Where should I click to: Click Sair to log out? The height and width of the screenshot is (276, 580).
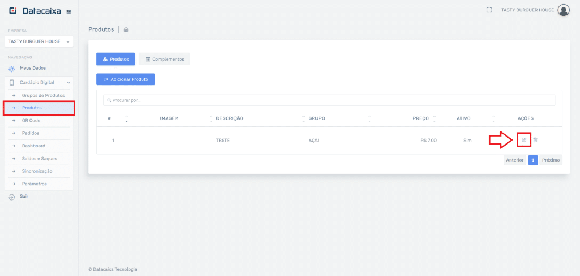pos(24,196)
